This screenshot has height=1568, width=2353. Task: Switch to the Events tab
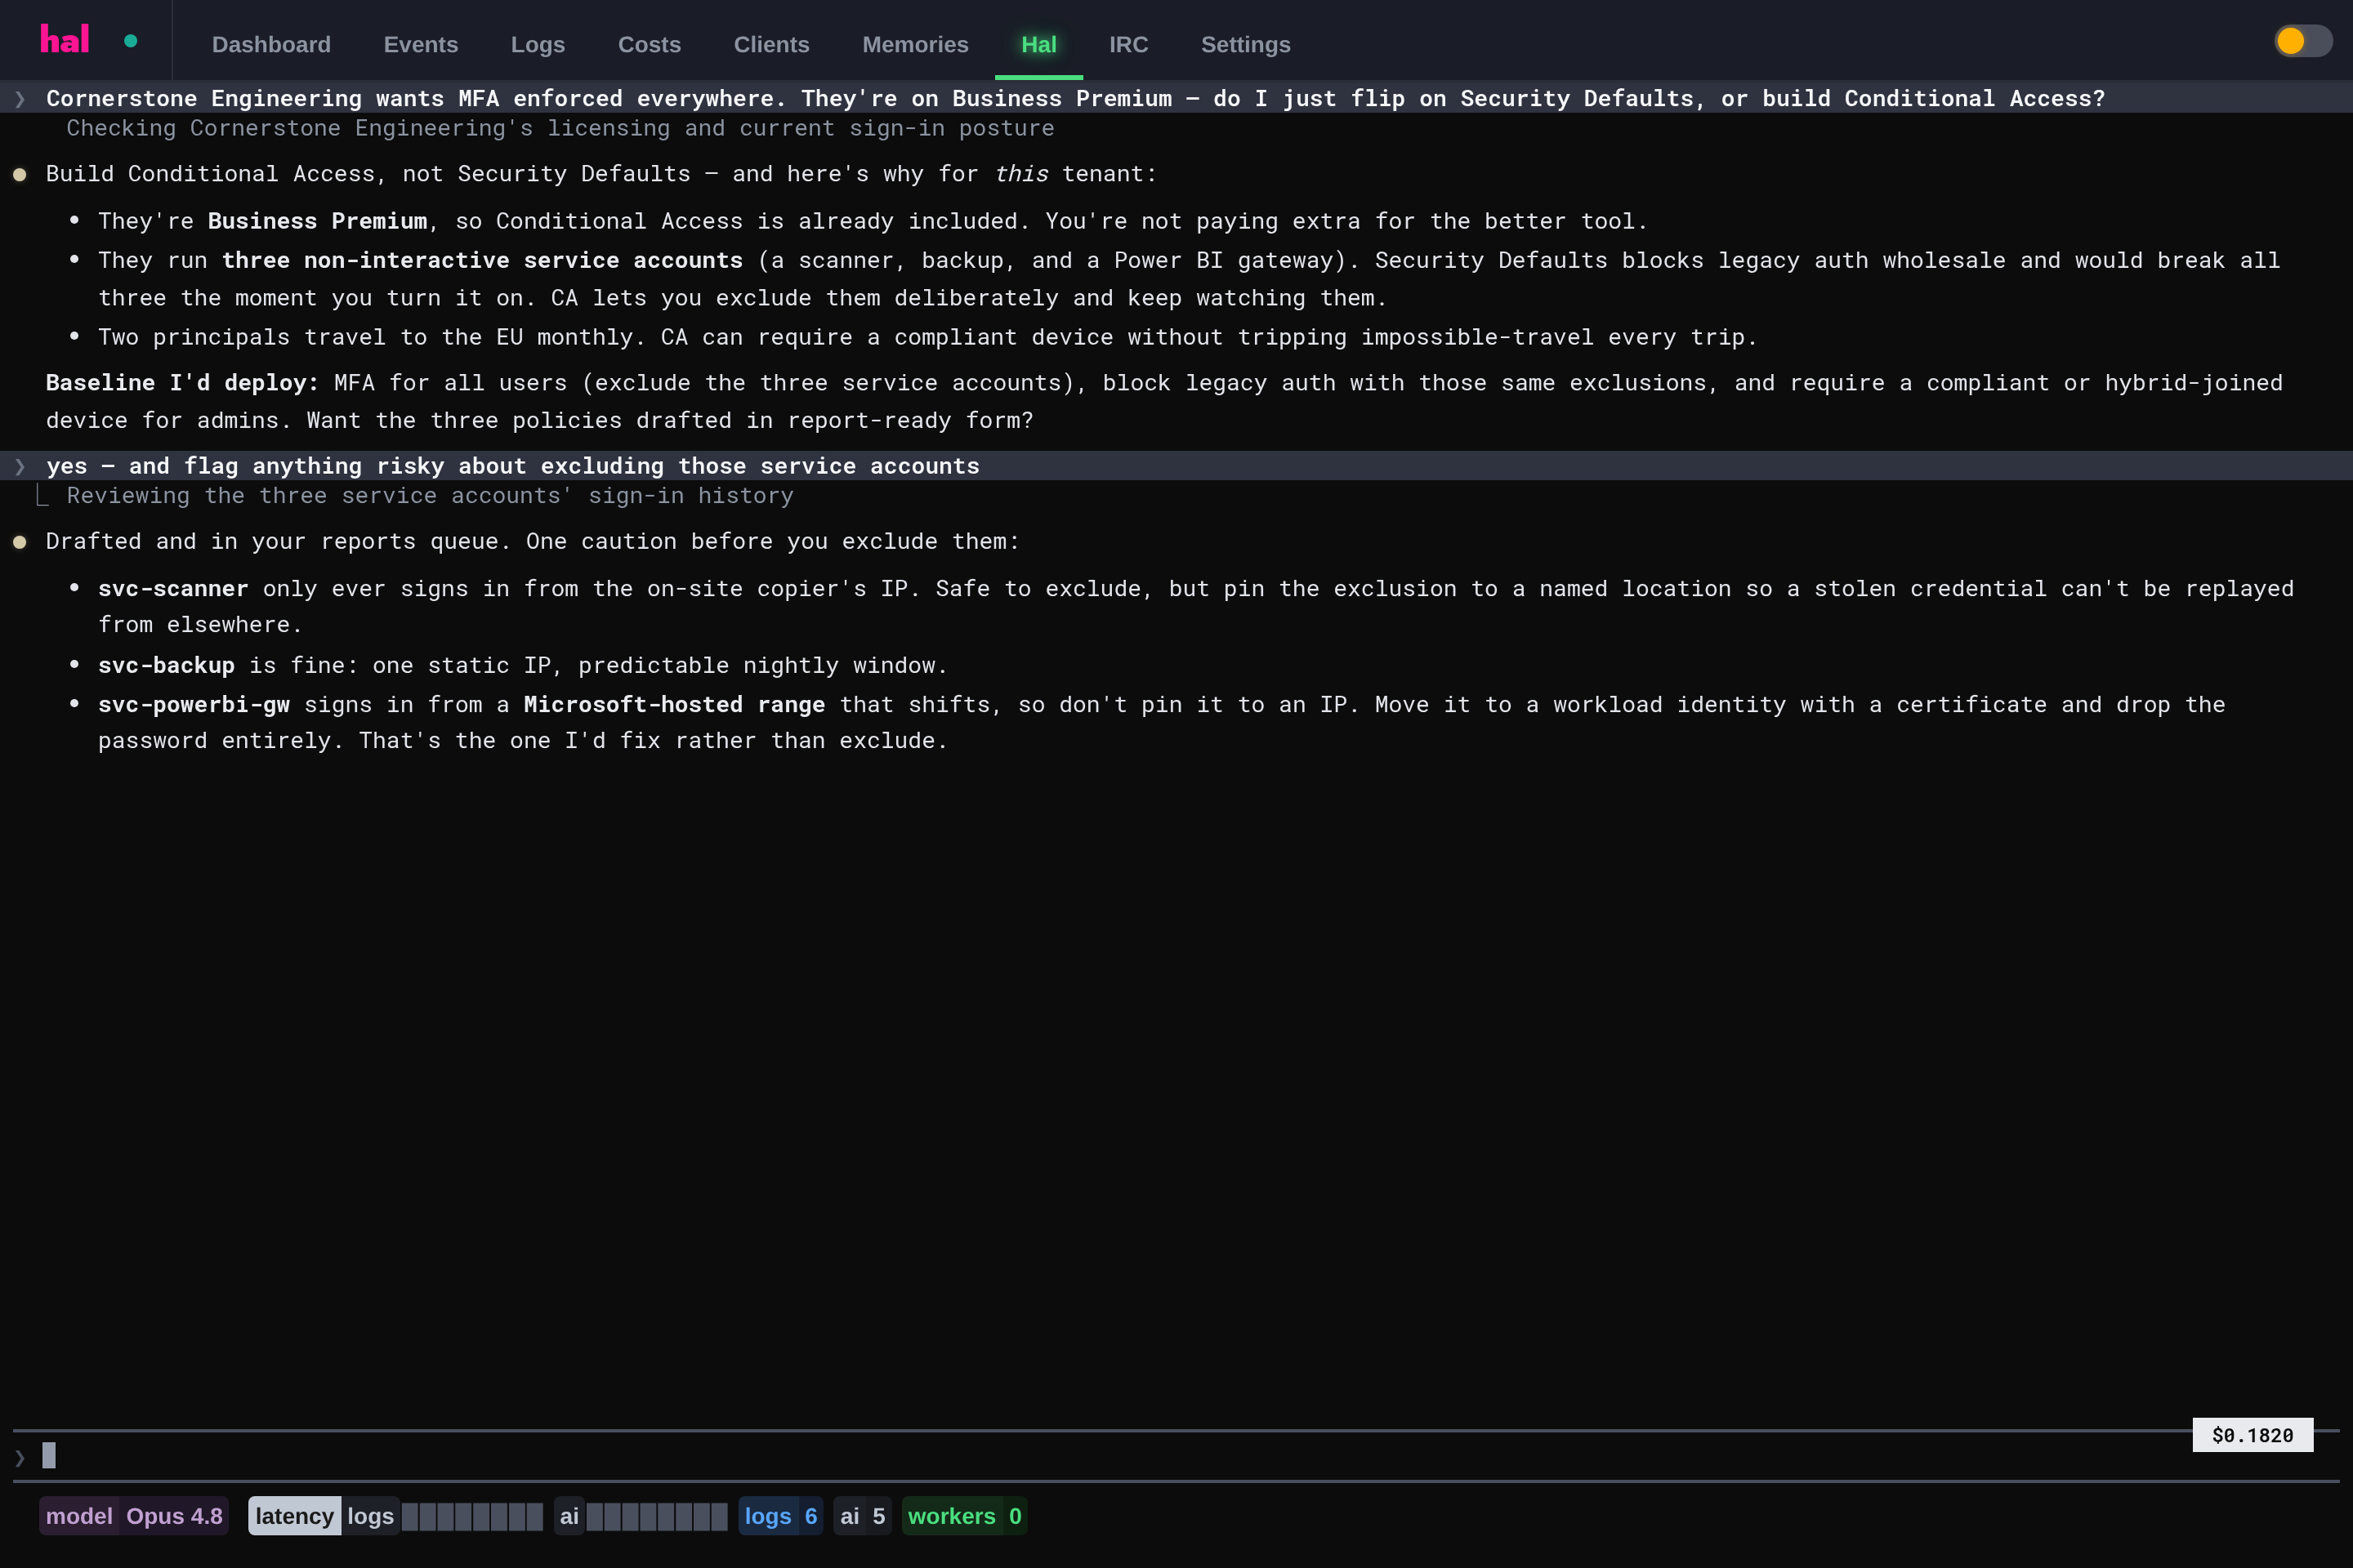coord(420,44)
